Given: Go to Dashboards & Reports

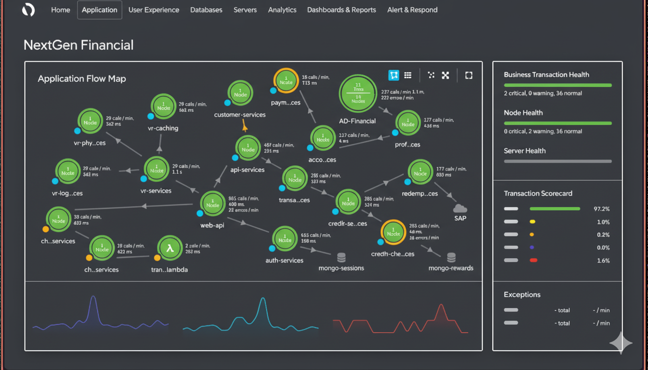Looking at the screenshot, I should pos(341,10).
